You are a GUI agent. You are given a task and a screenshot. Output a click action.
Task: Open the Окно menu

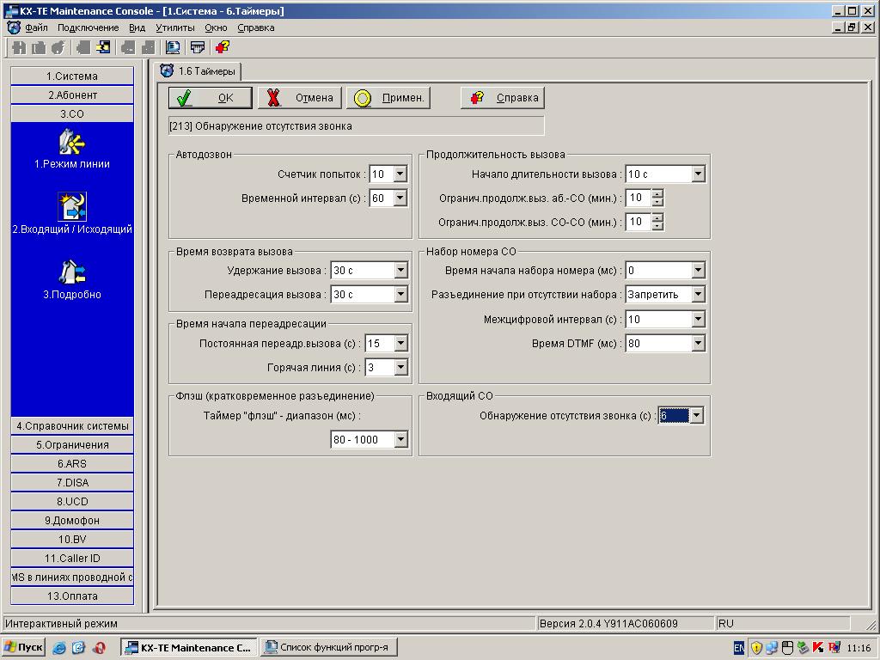216,27
